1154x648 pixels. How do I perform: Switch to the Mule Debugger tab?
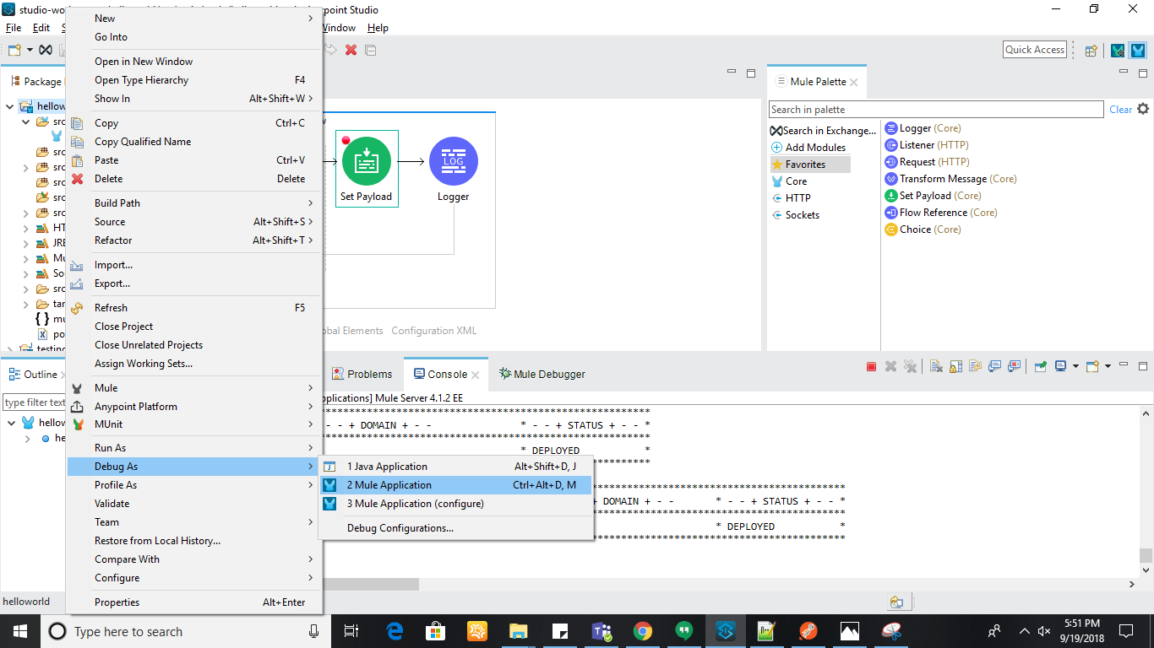(x=542, y=374)
